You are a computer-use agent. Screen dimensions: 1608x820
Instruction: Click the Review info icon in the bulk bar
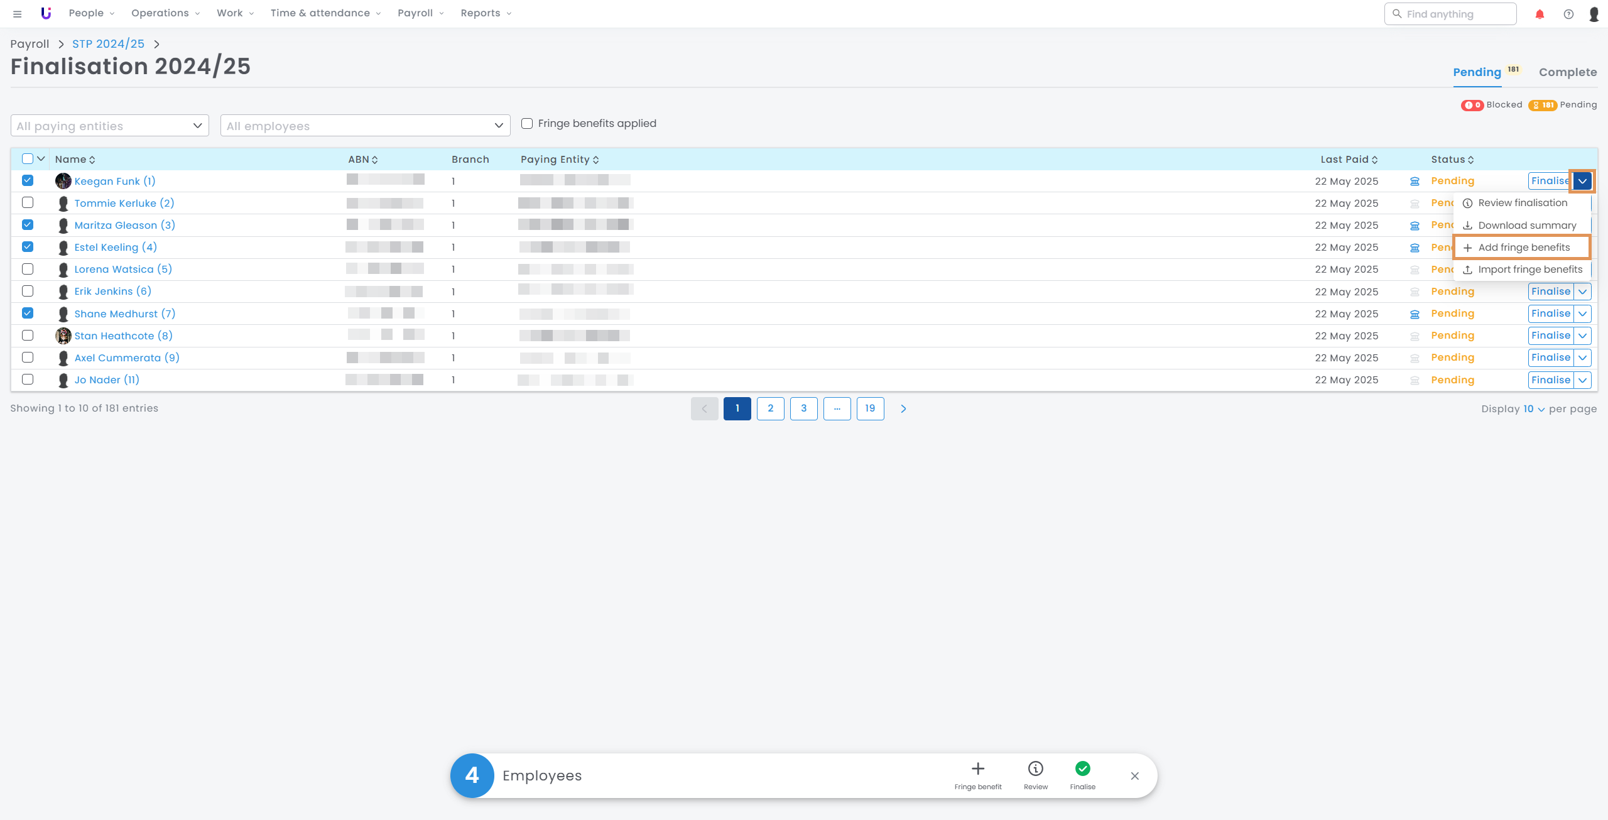1035,769
